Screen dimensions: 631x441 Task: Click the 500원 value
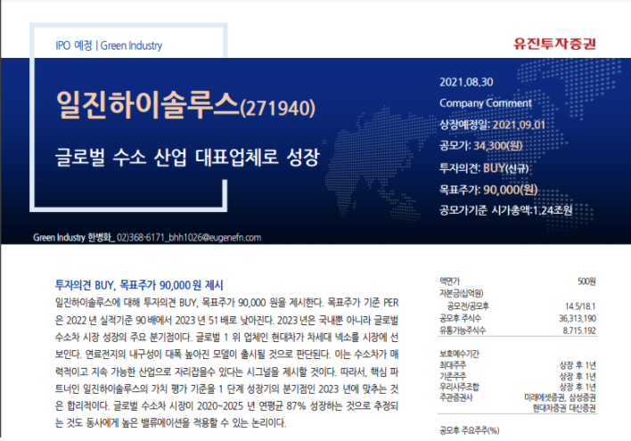pyautogui.click(x=586, y=282)
